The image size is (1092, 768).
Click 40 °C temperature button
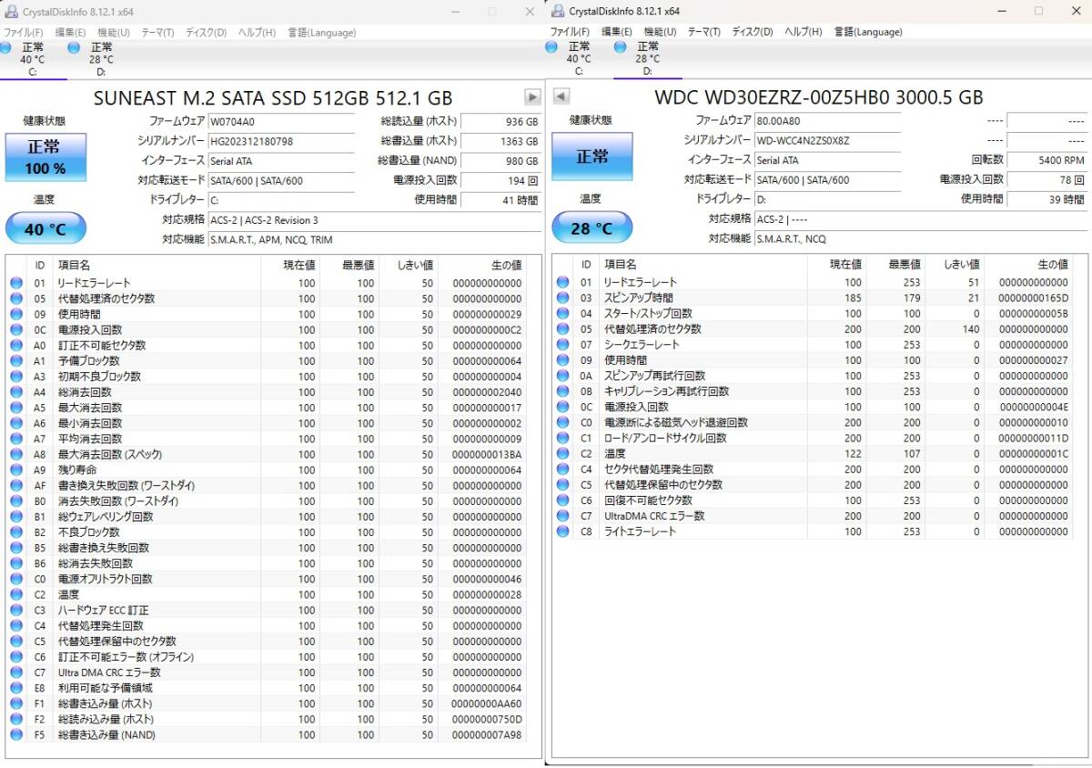45,228
